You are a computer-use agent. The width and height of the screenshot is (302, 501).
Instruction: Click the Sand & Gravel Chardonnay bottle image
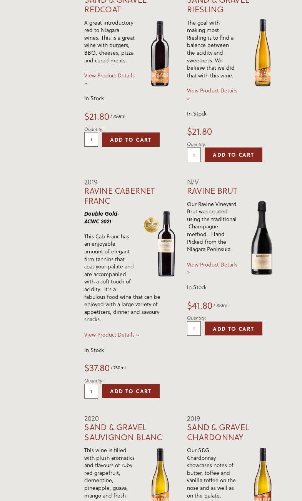click(263, 474)
